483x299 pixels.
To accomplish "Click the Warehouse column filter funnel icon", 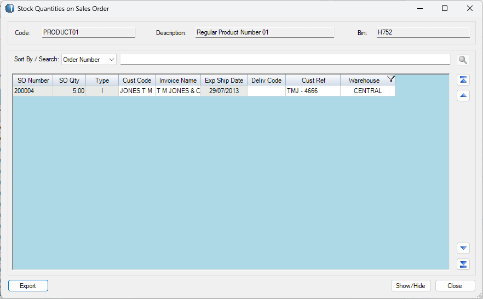I will (x=390, y=79).
